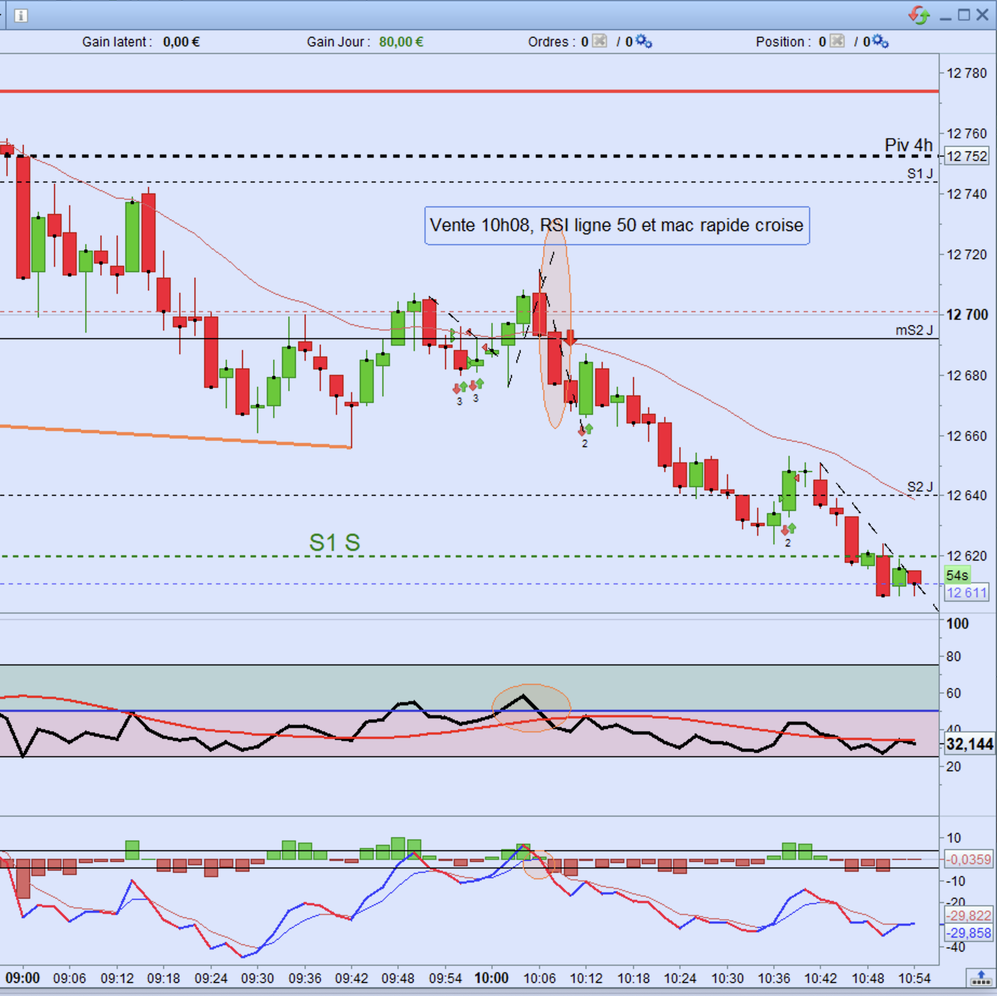Click the MACD histogram value '-0,0359'
997x996 pixels.
click(x=969, y=859)
